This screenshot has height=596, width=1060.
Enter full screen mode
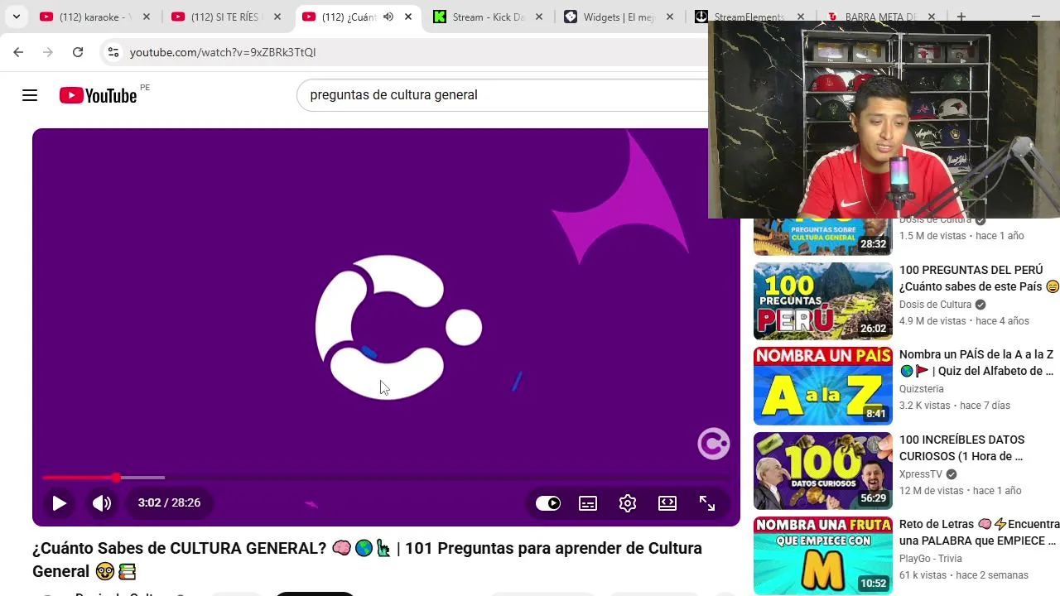coord(707,503)
